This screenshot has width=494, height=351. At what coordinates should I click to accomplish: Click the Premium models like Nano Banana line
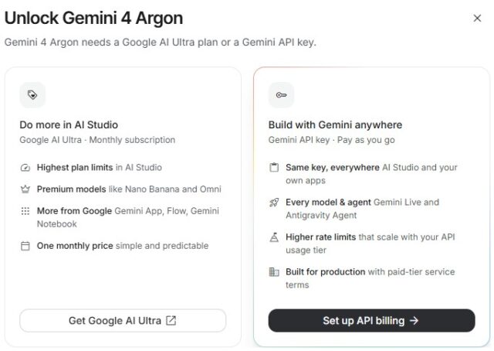coord(129,189)
